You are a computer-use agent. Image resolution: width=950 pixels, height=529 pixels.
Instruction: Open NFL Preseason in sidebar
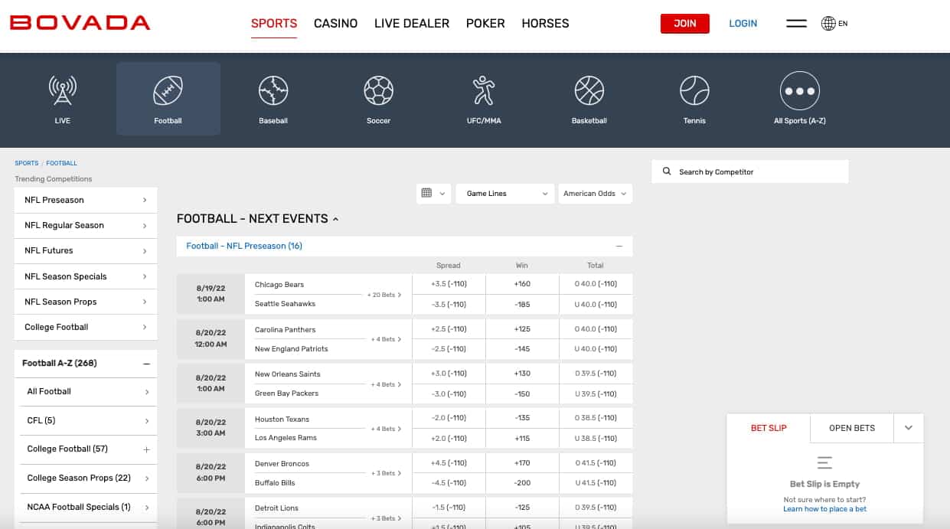[86, 200]
